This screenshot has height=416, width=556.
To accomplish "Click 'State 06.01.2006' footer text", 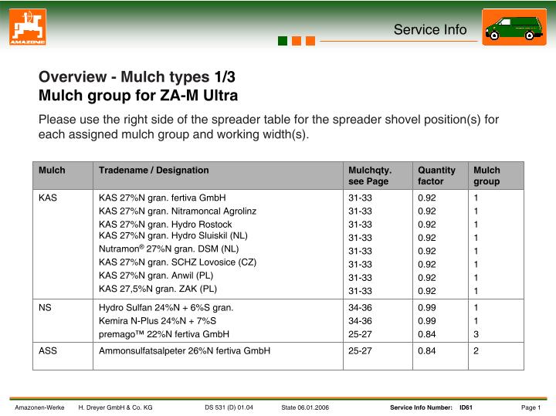I will (305, 408).
